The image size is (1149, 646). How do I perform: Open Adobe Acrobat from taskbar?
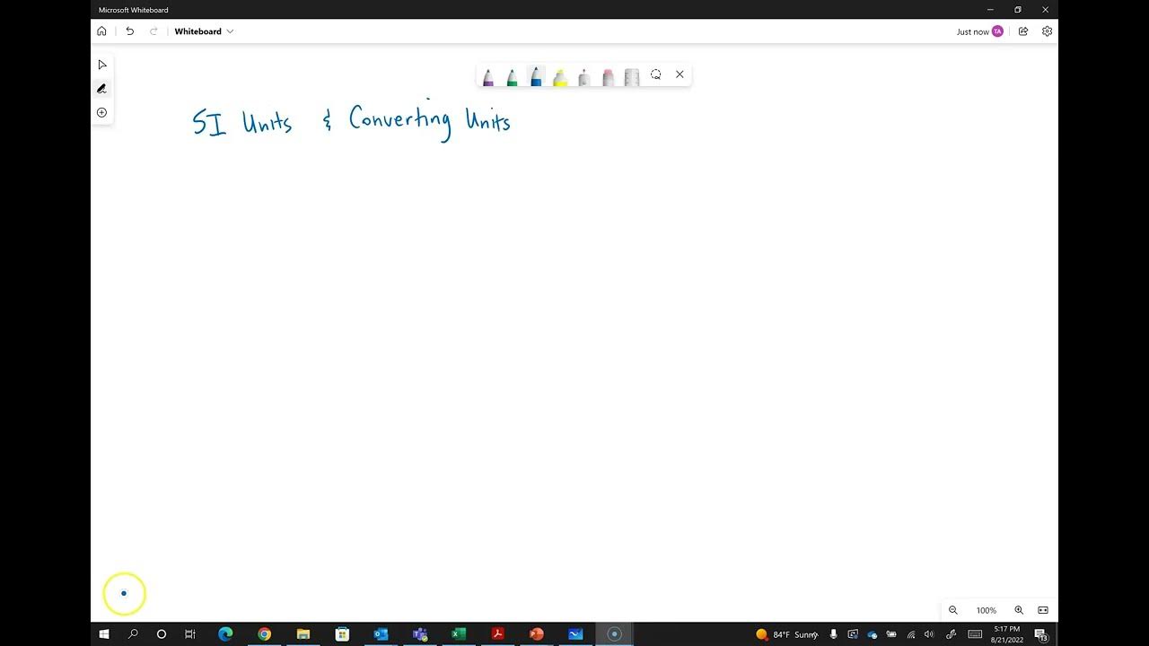tap(497, 634)
